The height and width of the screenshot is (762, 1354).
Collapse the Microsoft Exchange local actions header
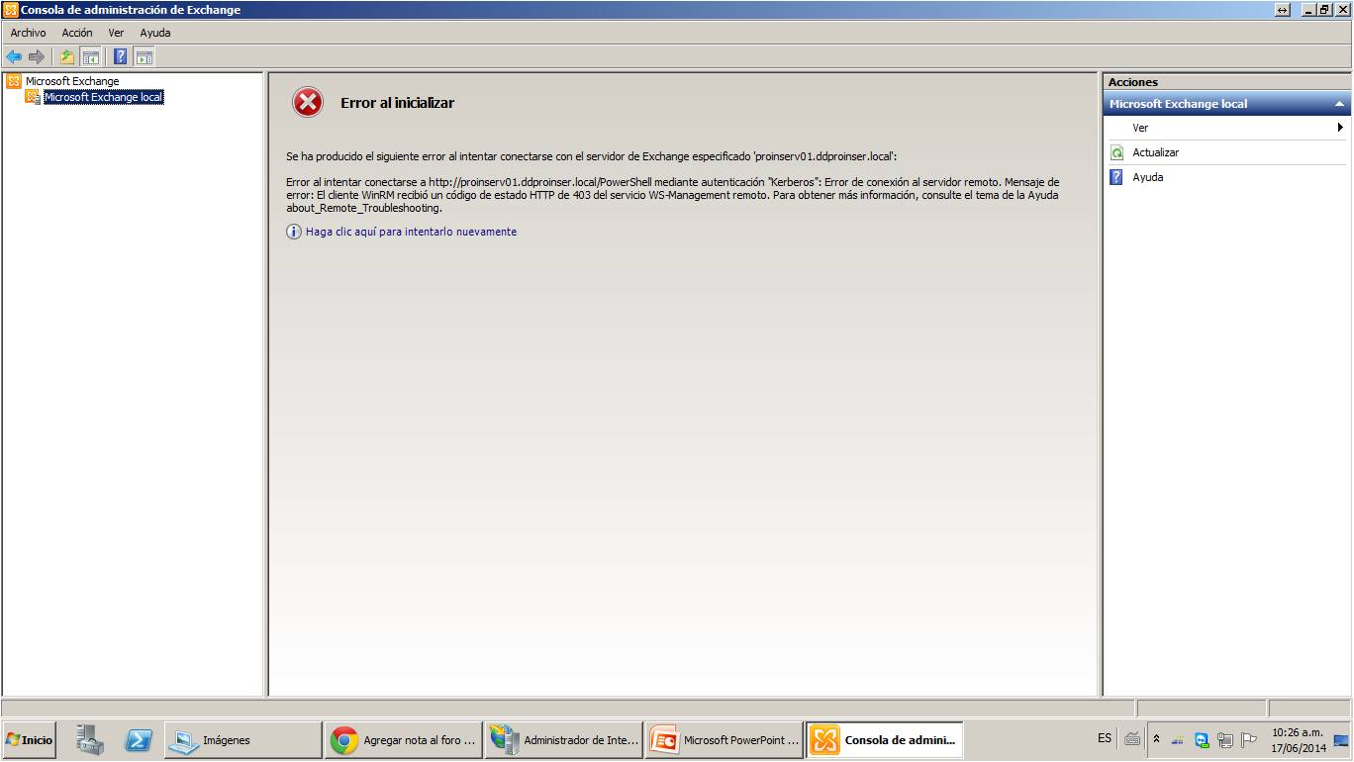(x=1338, y=104)
